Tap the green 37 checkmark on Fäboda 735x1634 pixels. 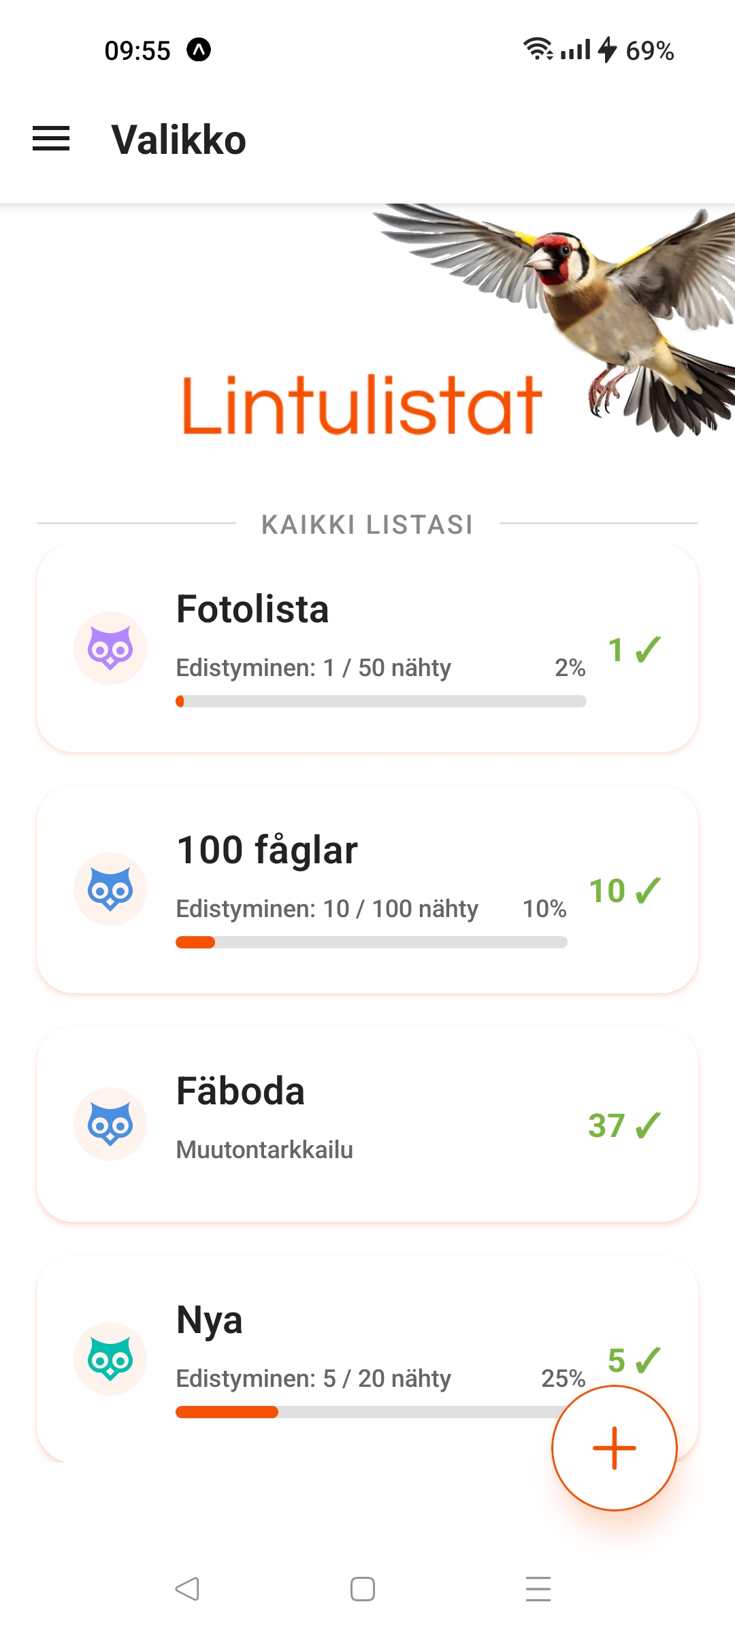click(x=624, y=1125)
